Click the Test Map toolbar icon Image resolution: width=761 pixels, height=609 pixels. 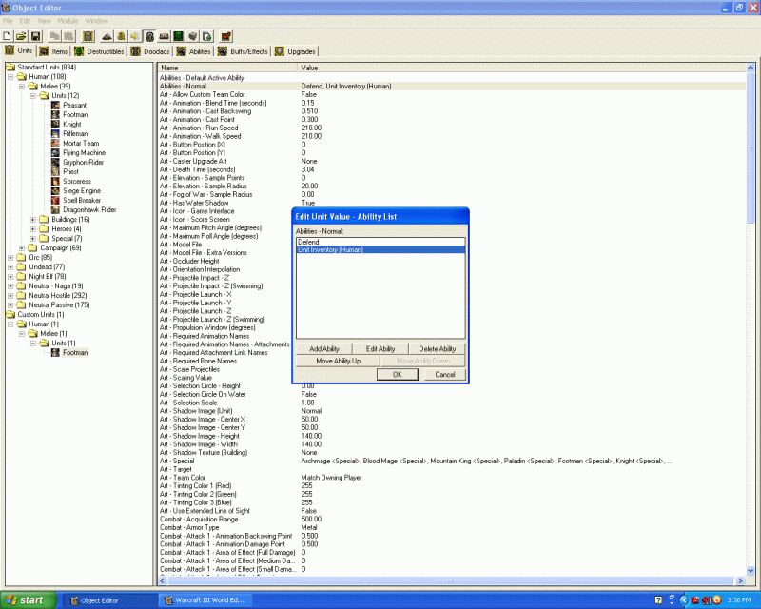click(226, 36)
